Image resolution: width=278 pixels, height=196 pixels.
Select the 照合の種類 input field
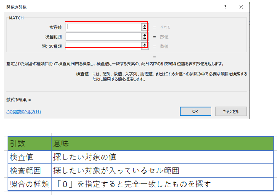[104, 46]
